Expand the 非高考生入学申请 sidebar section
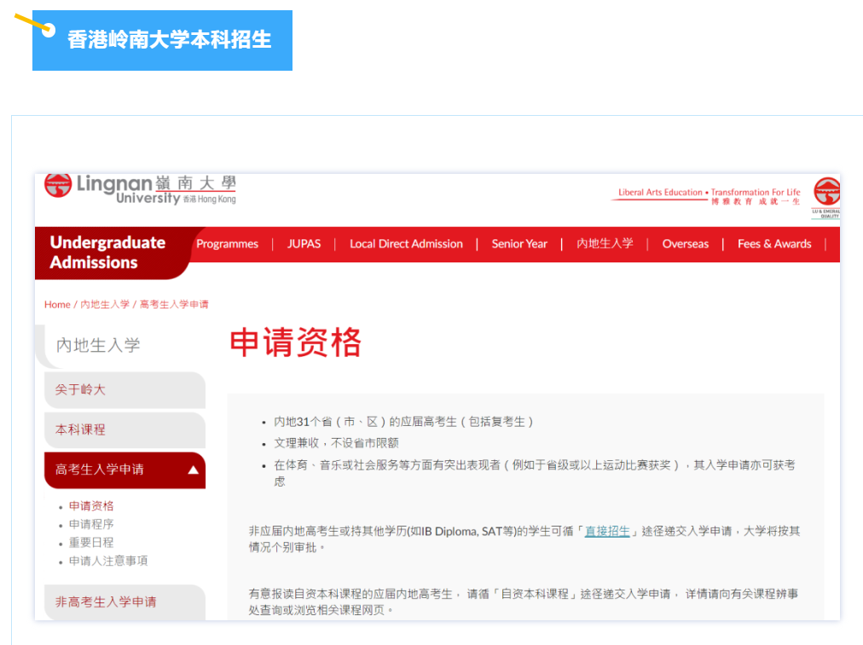Screen dimensions: 863x645 106,602
